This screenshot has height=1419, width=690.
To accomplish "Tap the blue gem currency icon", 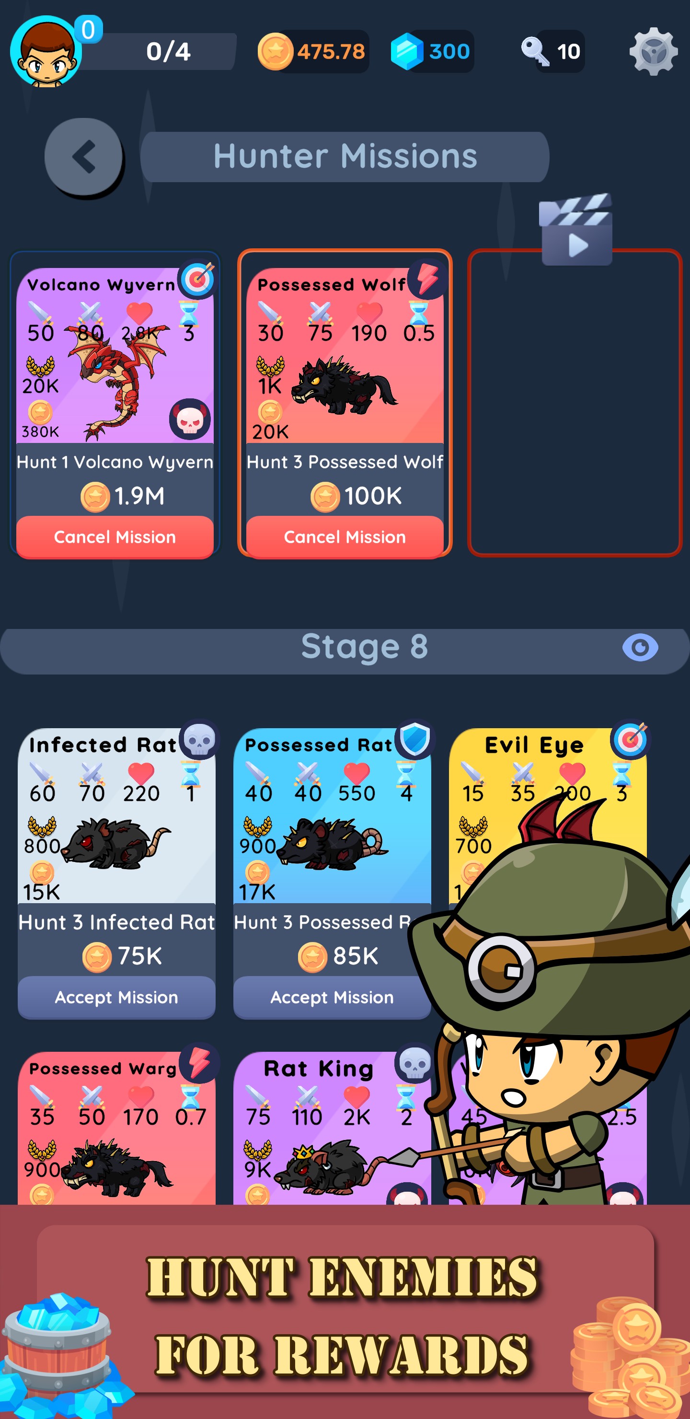I will tap(407, 51).
